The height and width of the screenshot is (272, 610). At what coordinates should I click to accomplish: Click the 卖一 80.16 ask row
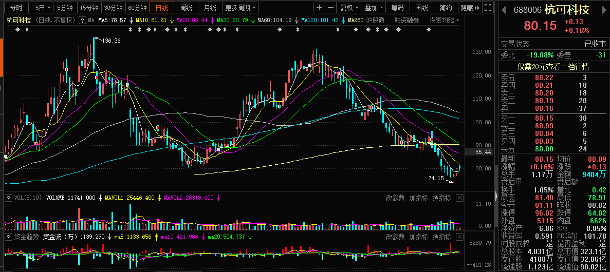553,108
